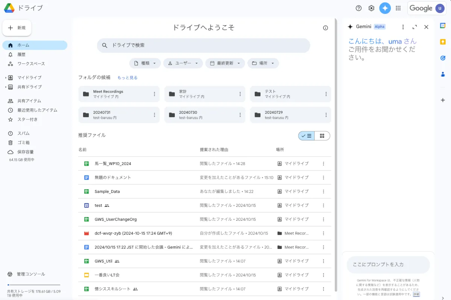Open the 最終更新 filter dropdown
Image resolution: width=451 pixels, height=300 pixels.
[x=225, y=63]
